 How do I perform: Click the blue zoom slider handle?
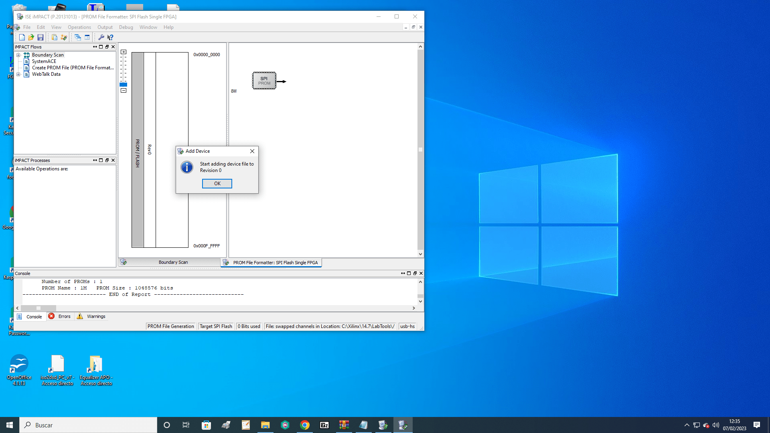[x=123, y=85]
